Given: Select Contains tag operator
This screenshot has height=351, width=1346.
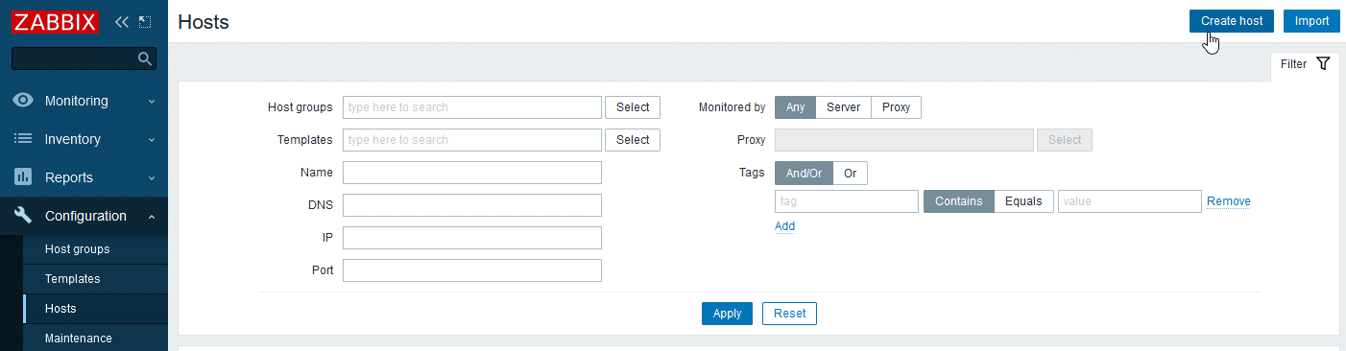Looking at the screenshot, I should click(959, 201).
